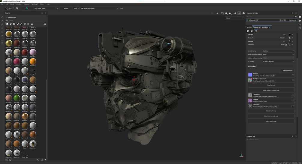Open the Normal mixing dropdown
The image size is (302, 164).
[278, 51]
